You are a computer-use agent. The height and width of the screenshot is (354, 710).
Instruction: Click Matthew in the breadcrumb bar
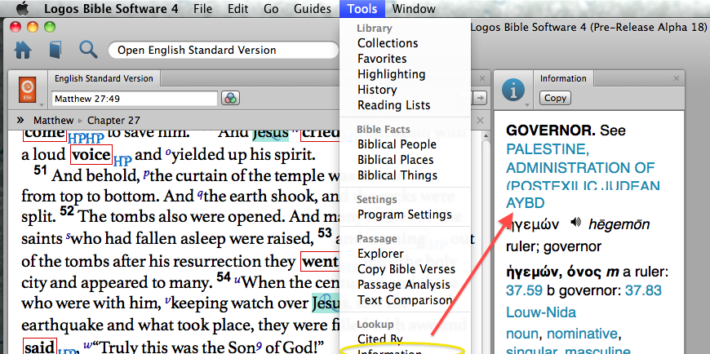click(x=53, y=121)
